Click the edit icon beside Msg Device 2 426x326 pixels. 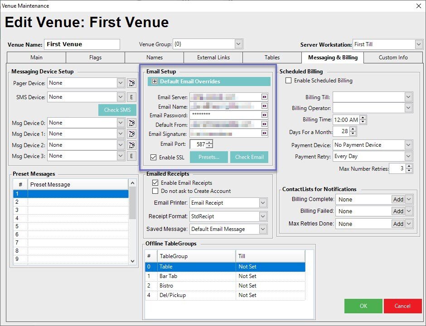[131, 145]
